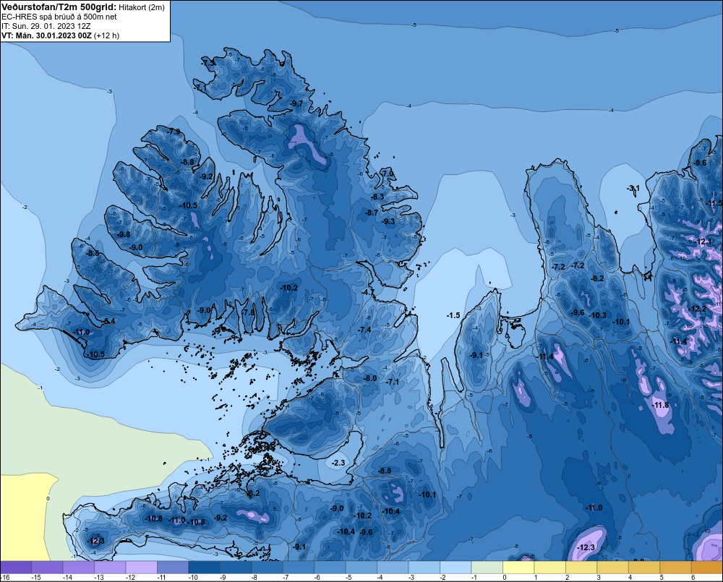The height and width of the screenshot is (582, 723).
Task: Pick the legend swatch between -14 and -13
Action: (78, 568)
